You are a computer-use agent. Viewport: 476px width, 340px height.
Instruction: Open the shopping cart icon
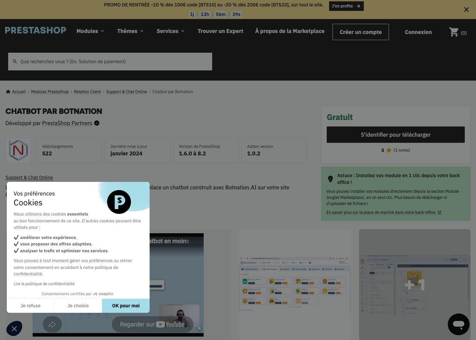454,32
